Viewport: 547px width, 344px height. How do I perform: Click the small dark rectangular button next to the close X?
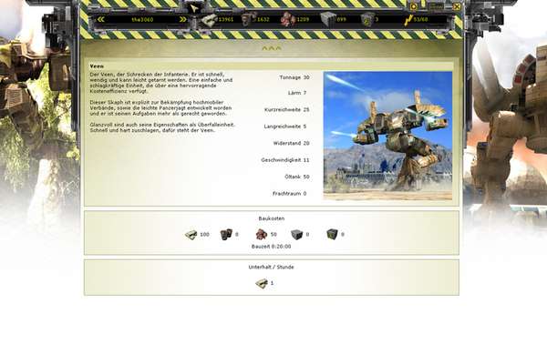[x=436, y=6]
